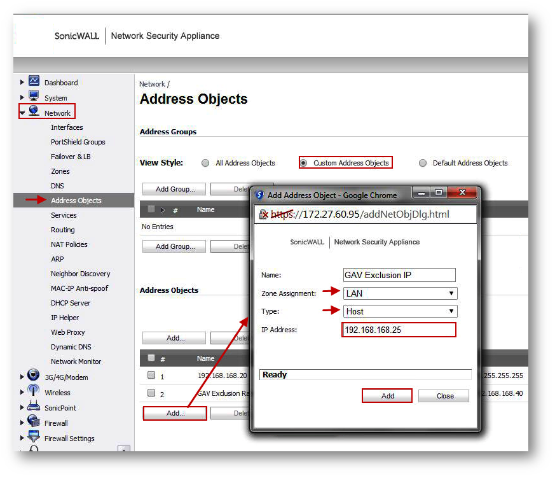This screenshot has width=555, height=478.
Task: Click Add Group button below No Entries
Action: tap(174, 246)
